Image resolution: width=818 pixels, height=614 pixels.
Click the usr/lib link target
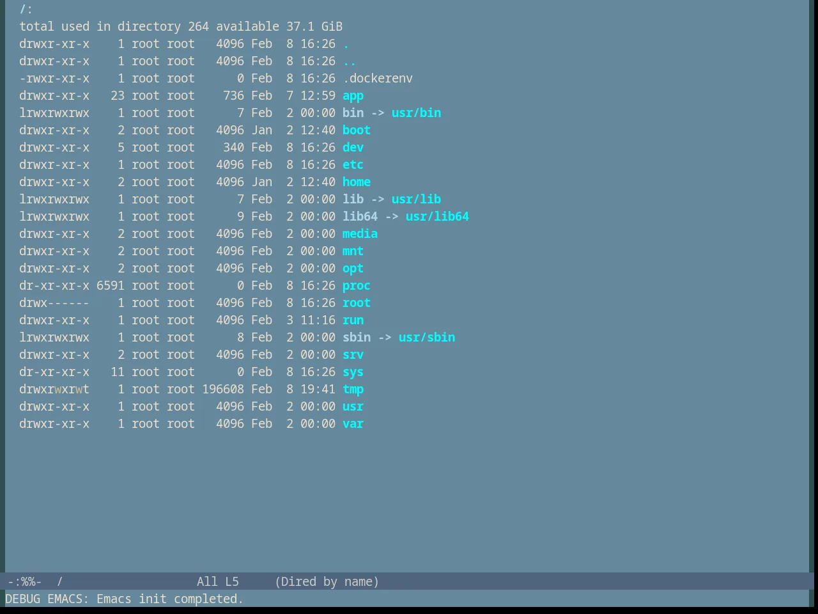[416, 200]
